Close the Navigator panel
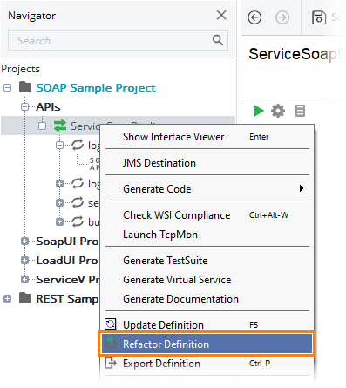 point(221,15)
